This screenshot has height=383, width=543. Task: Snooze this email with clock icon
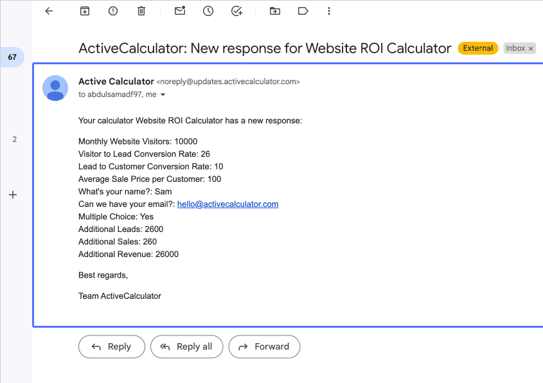click(208, 11)
